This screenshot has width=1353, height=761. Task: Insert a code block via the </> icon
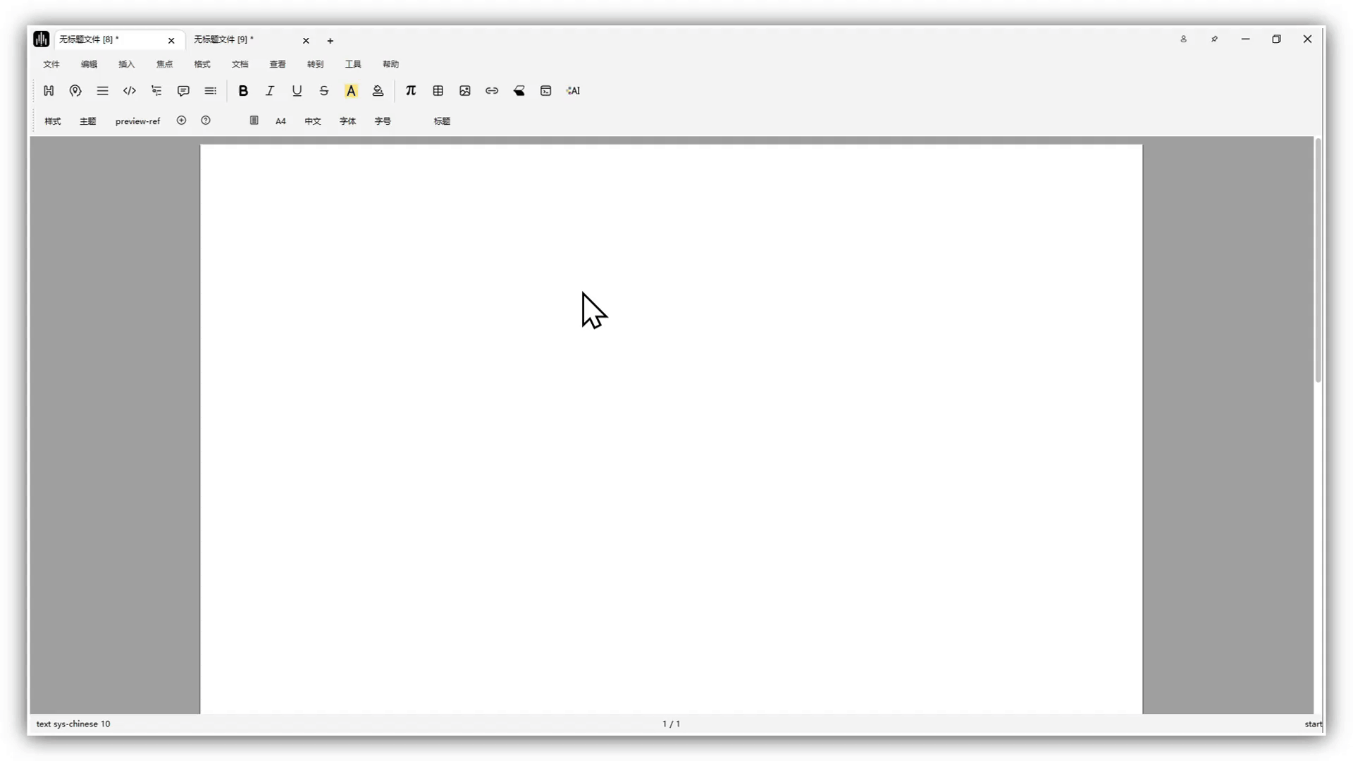coord(130,91)
